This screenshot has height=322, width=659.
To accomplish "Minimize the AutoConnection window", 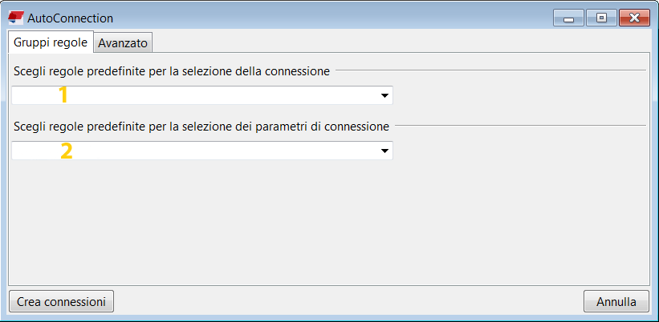I will pyautogui.click(x=568, y=18).
